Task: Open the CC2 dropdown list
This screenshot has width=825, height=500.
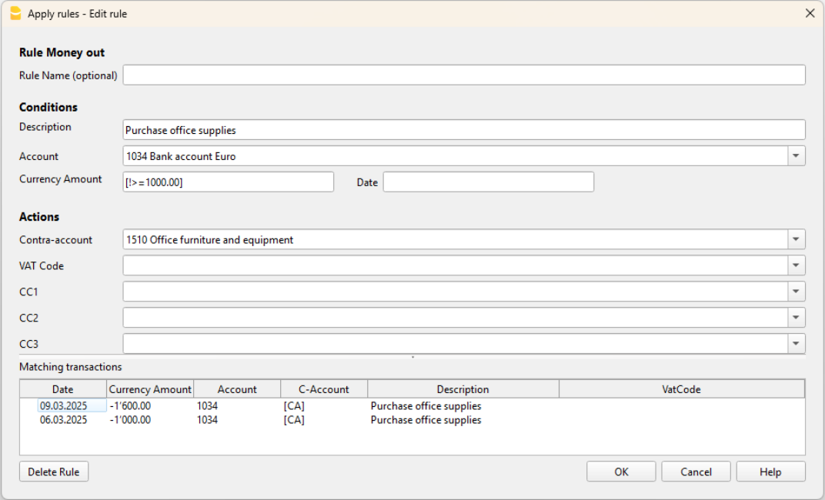Action: pos(797,318)
